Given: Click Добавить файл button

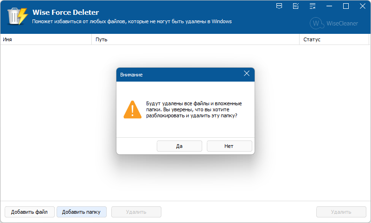Looking at the screenshot, I should (30, 212).
